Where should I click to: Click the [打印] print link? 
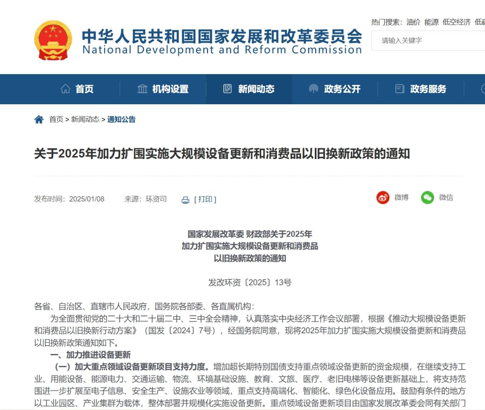[x=205, y=199]
